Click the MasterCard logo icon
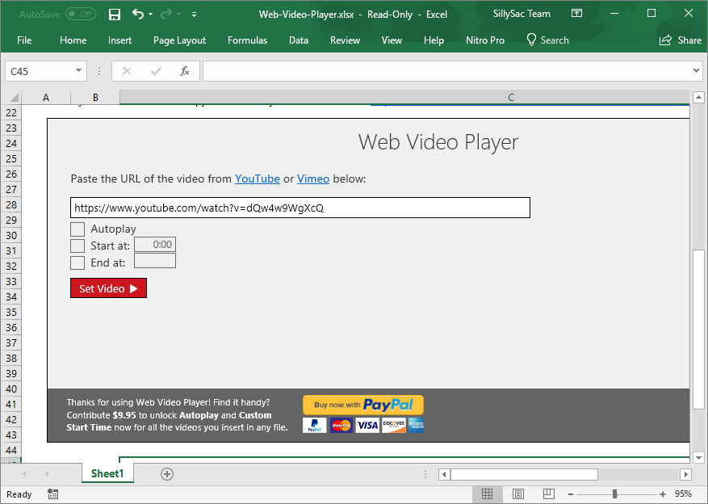The width and height of the screenshot is (708, 504). [341, 426]
